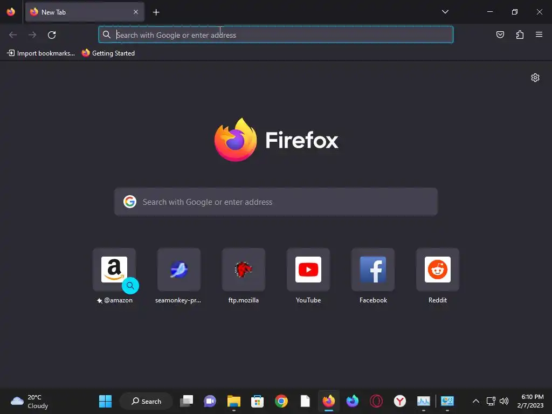Go forward one page

pos(32,35)
